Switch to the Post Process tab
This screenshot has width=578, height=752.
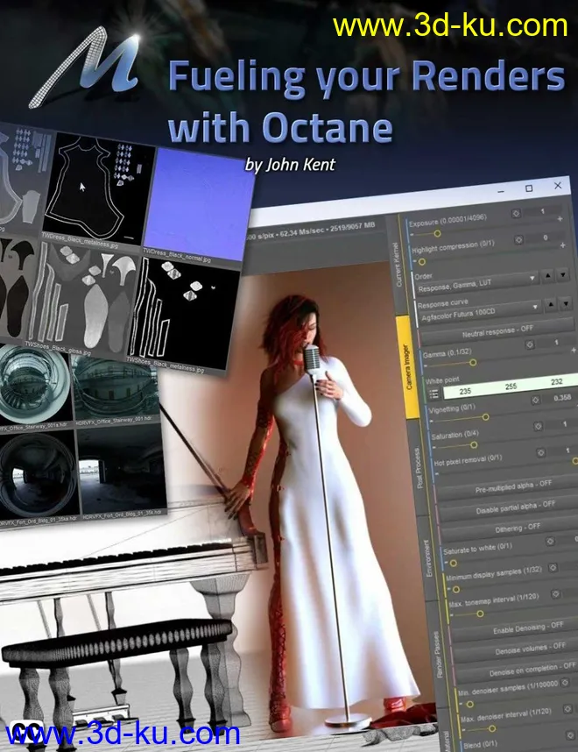[419, 468]
